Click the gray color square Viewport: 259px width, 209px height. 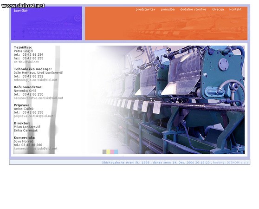[x=104, y=152]
